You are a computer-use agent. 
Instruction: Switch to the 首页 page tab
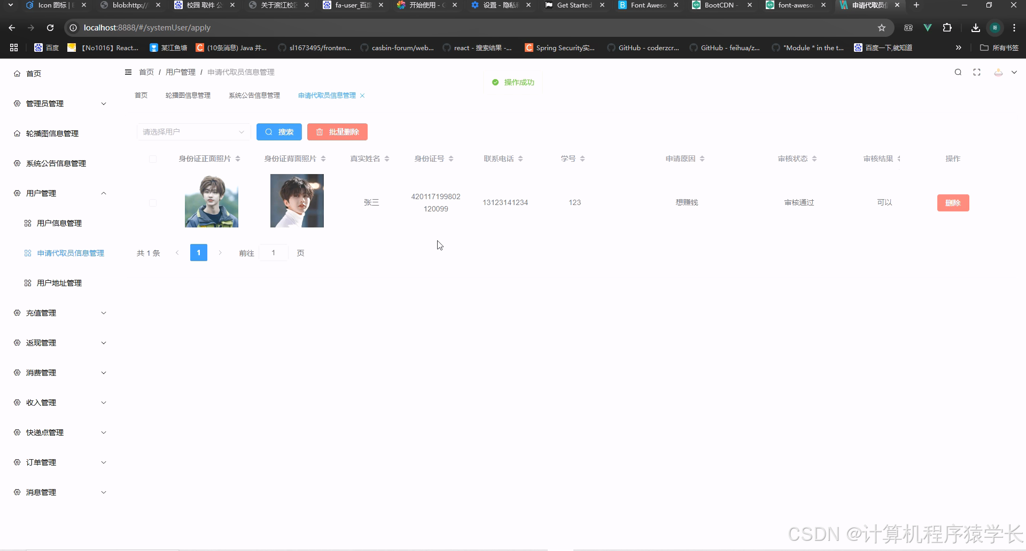coord(141,96)
